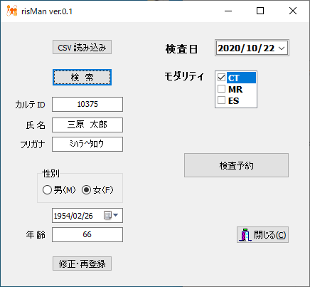Viewport: 310px width, 287px height.
Task: Open the birthdate dropdown arrow
Action: click(116, 215)
